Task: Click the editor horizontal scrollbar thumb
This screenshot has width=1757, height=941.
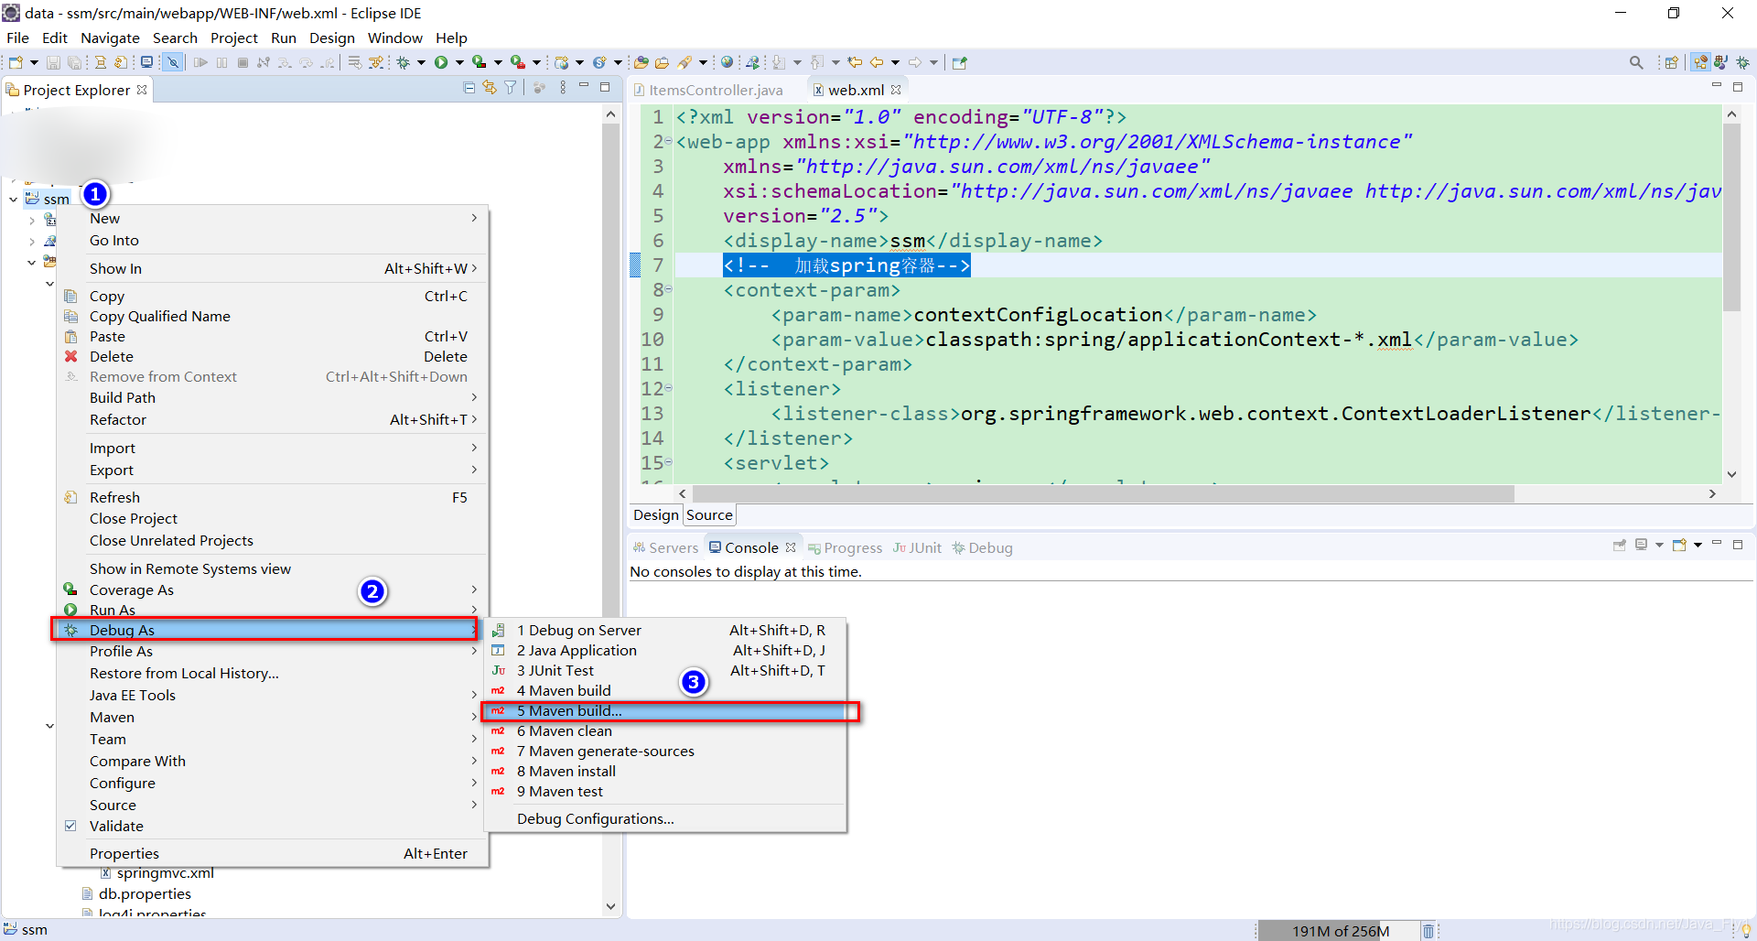Action: click(1103, 493)
